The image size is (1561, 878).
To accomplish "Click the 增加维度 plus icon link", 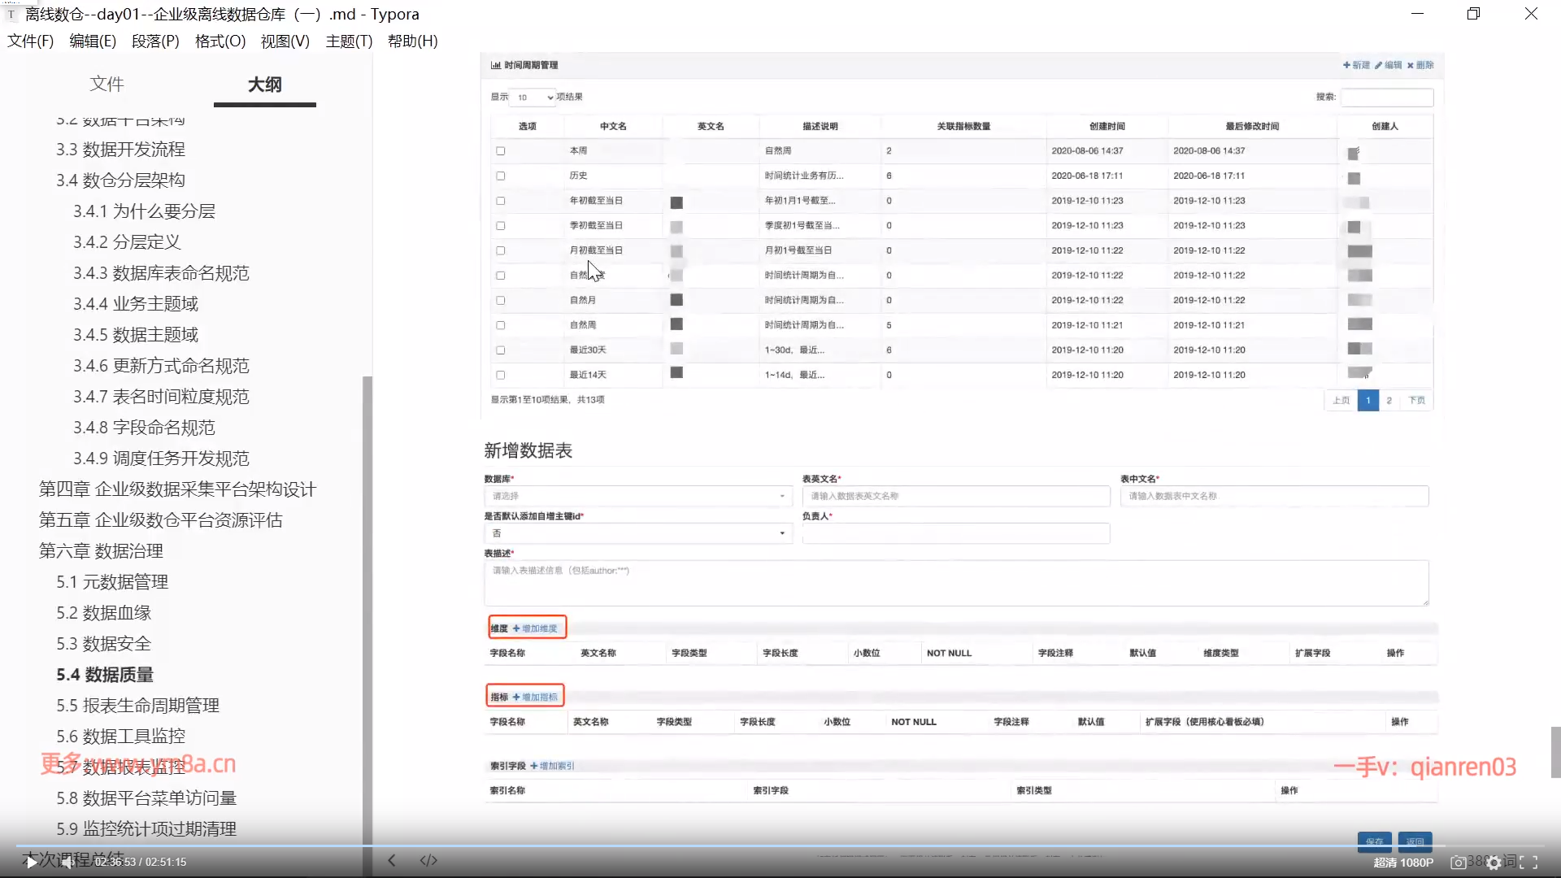I will pos(535,628).
